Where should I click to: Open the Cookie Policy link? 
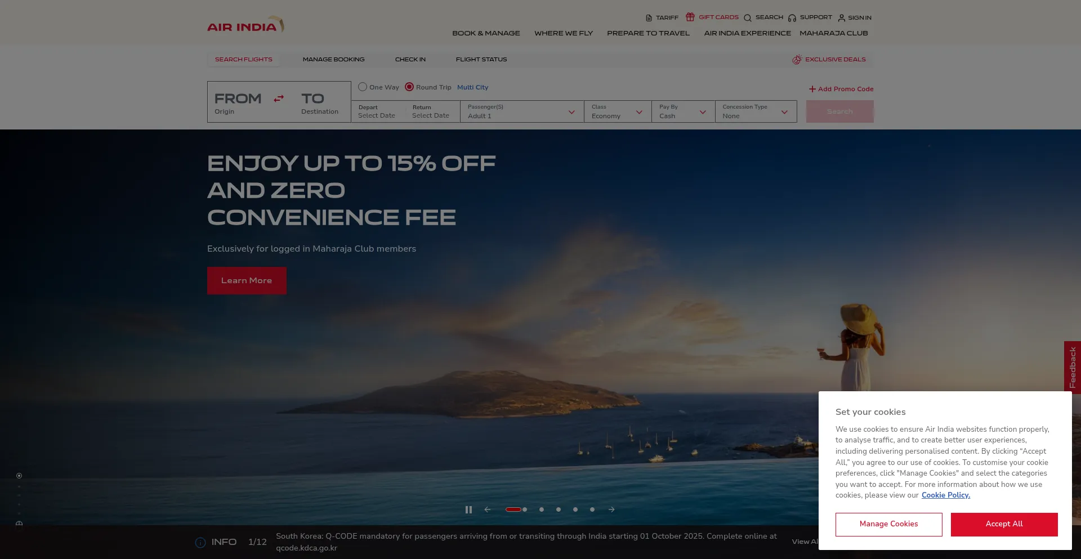click(945, 495)
